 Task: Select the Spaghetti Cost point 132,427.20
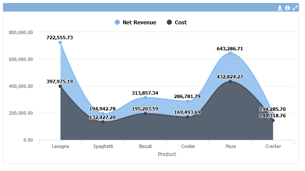pos(103,122)
